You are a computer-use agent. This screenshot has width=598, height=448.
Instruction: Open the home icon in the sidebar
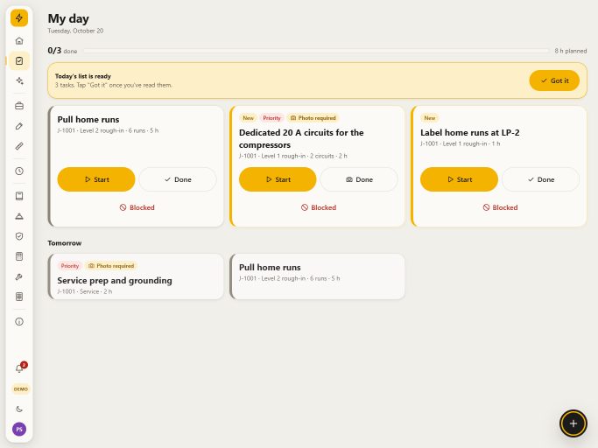(x=19, y=41)
